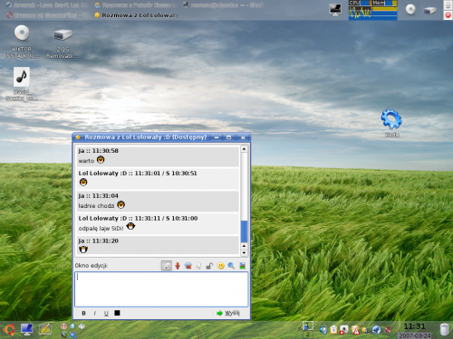Click the lock screen button in top panel
This screenshot has height=339, width=453.
(448, 5)
